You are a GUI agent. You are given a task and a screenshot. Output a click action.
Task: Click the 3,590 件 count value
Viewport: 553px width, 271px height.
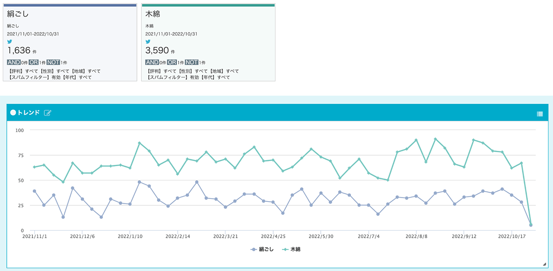tap(160, 51)
